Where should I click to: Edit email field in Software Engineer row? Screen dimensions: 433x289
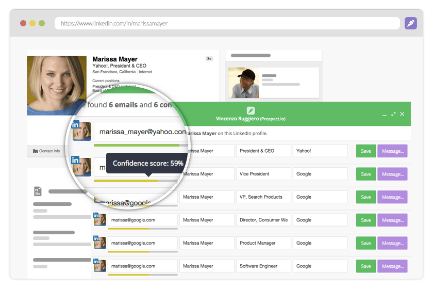click(x=142, y=266)
